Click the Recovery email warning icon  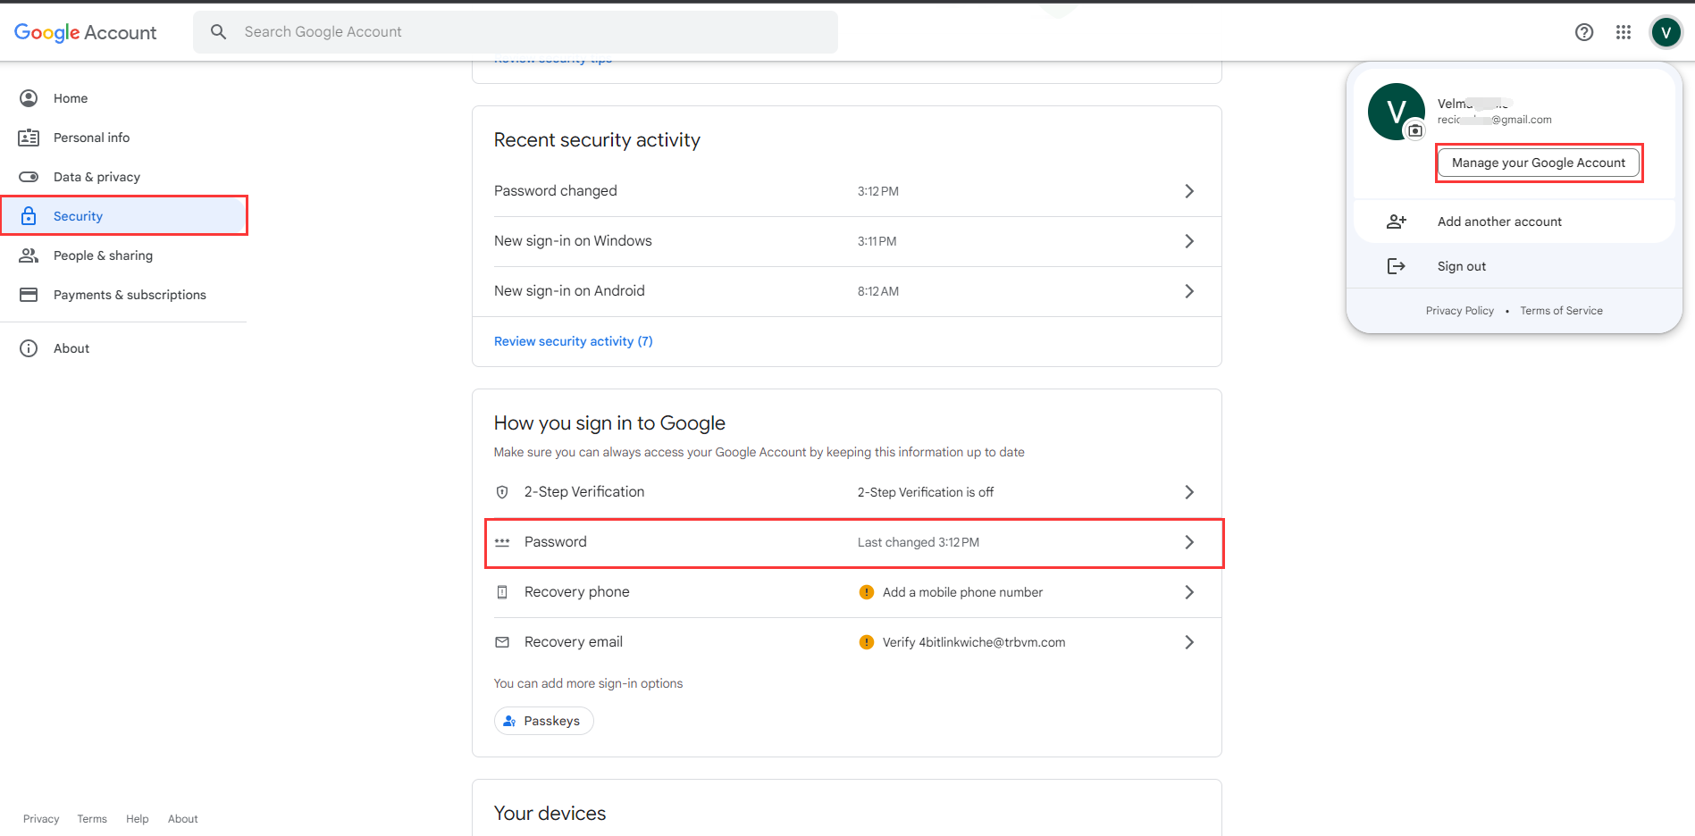point(866,642)
